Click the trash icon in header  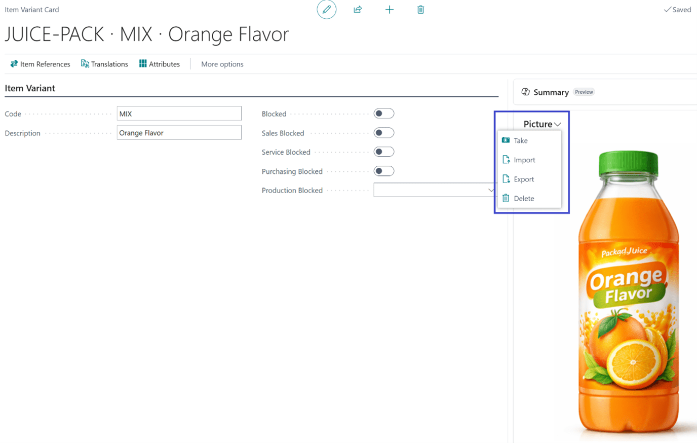pos(420,10)
